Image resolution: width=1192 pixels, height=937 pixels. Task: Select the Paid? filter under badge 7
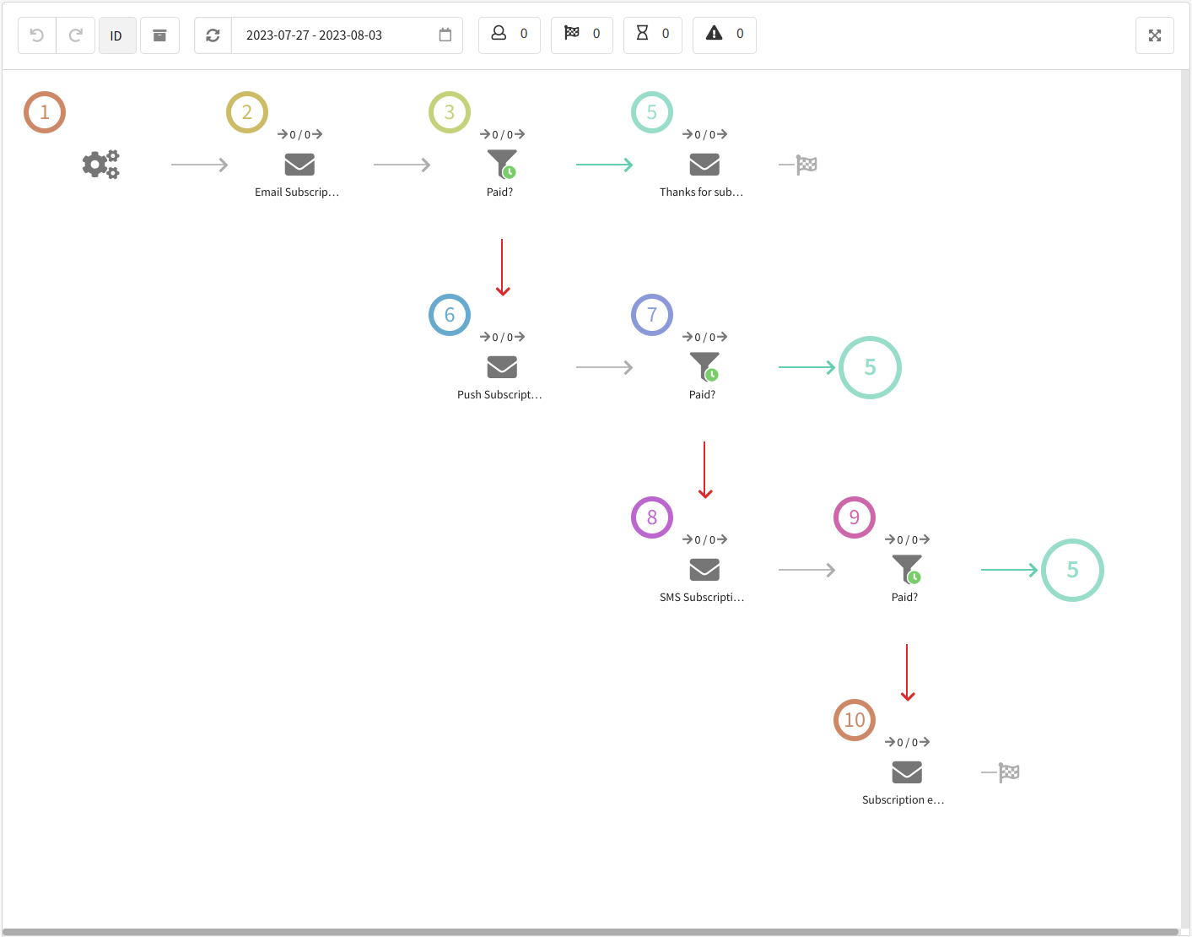pos(704,366)
